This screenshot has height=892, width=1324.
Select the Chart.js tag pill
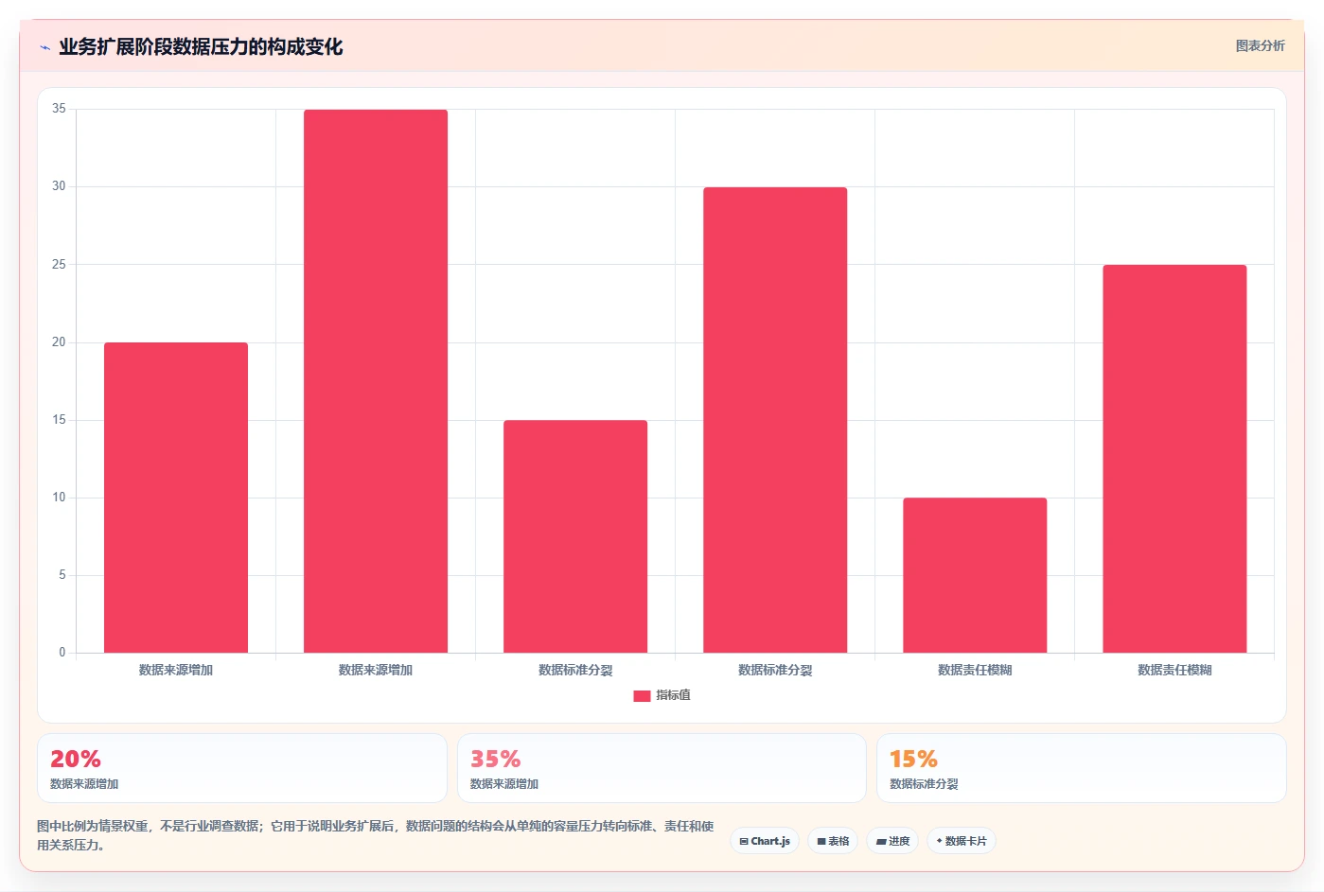coord(765,841)
